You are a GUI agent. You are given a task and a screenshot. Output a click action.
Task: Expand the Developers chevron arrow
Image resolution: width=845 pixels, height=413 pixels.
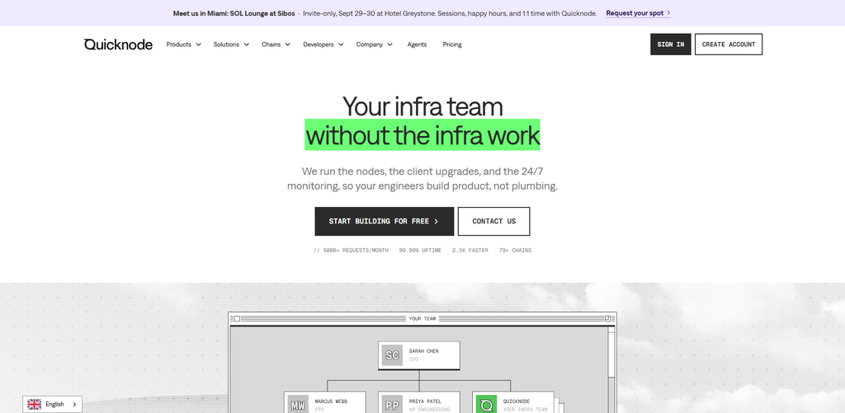tap(341, 45)
